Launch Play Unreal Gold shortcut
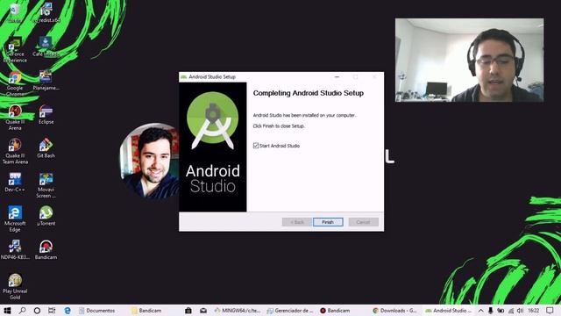 (x=15, y=287)
